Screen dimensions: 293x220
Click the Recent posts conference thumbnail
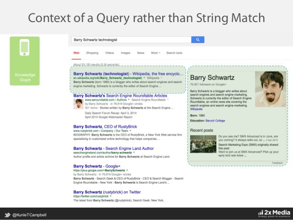coord(203,144)
